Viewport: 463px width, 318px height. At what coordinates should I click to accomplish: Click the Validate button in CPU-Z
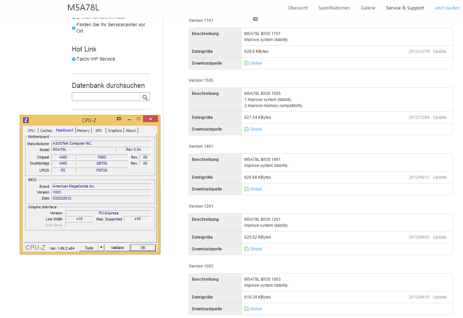[117, 248]
